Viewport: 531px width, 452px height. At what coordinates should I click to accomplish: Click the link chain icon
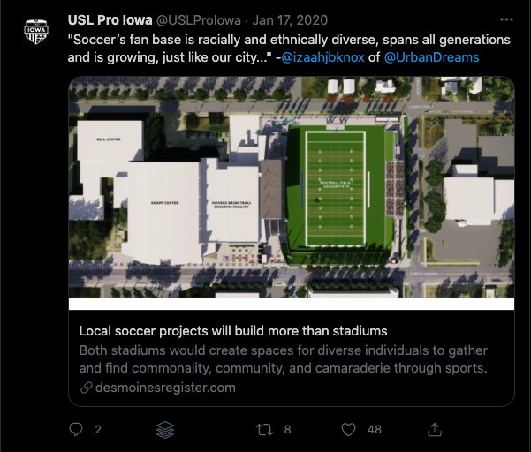86,388
